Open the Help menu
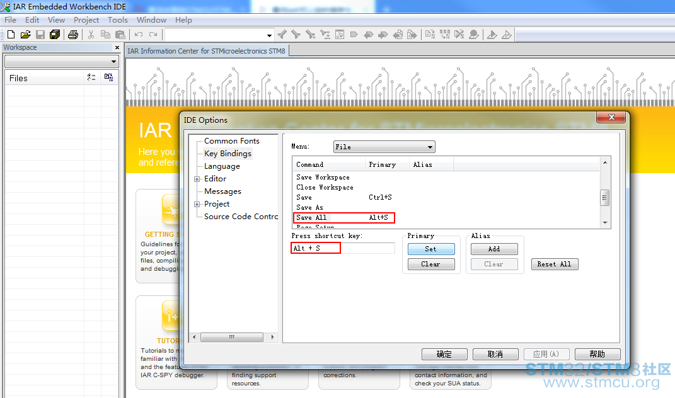675x398 pixels. [x=183, y=20]
